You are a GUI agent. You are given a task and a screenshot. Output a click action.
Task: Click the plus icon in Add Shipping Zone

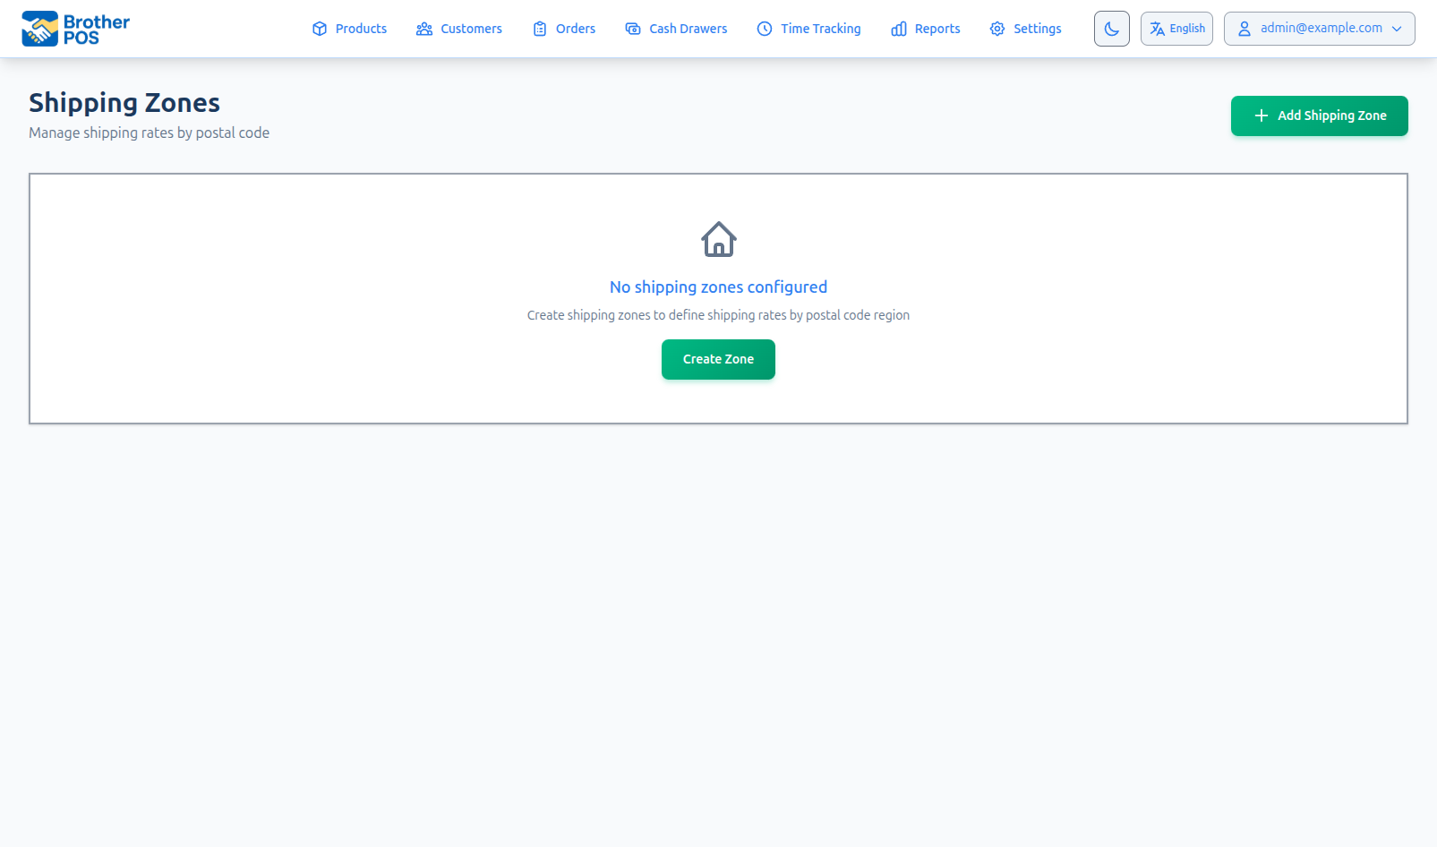[1262, 115]
